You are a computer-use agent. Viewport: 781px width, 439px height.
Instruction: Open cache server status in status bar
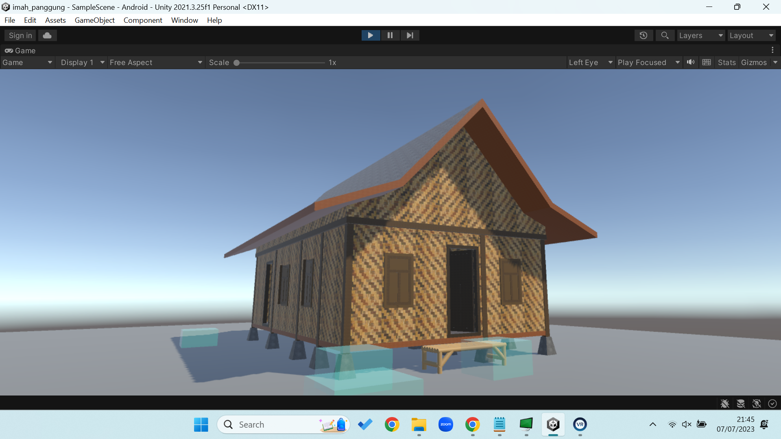pyautogui.click(x=741, y=403)
